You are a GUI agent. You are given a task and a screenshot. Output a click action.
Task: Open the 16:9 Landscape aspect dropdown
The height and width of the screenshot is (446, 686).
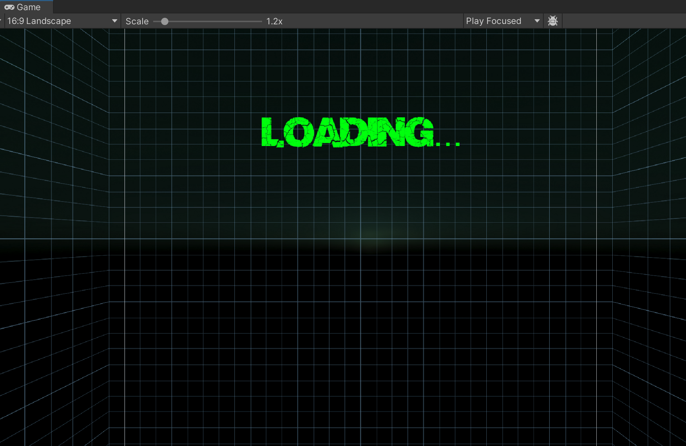pyautogui.click(x=62, y=21)
